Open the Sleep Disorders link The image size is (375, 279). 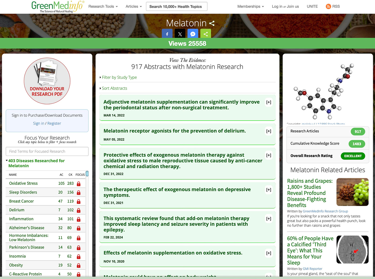coord(23,192)
